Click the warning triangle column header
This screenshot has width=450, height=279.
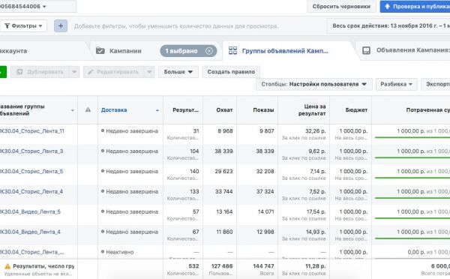pos(88,109)
